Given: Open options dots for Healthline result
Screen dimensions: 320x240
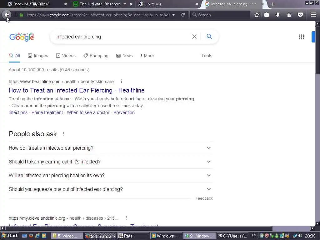Looking at the screenshot, I should point(122,82).
